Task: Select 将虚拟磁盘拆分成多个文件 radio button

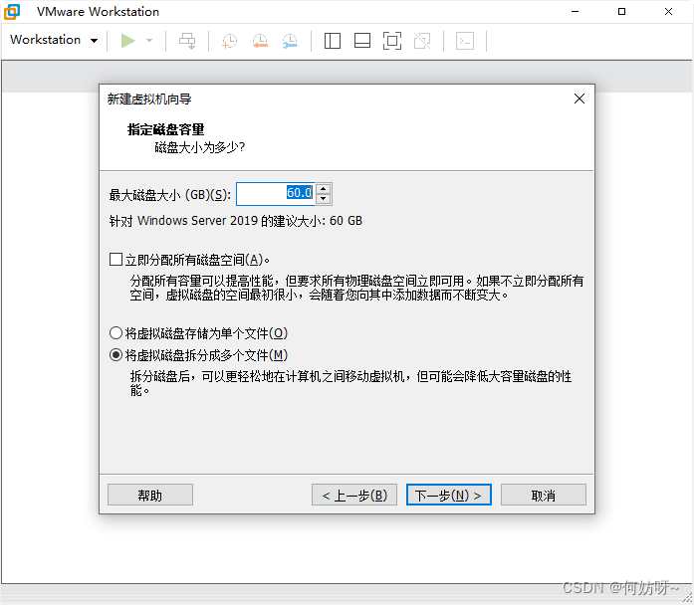Action: click(116, 354)
